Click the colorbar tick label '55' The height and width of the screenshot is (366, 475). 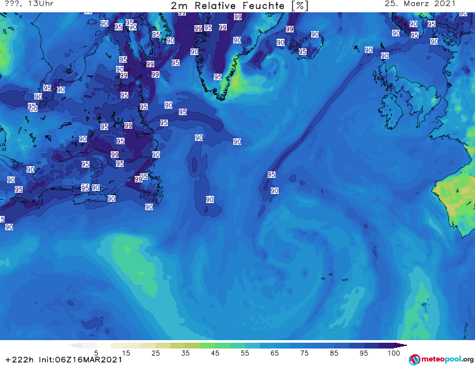point(244,353)
